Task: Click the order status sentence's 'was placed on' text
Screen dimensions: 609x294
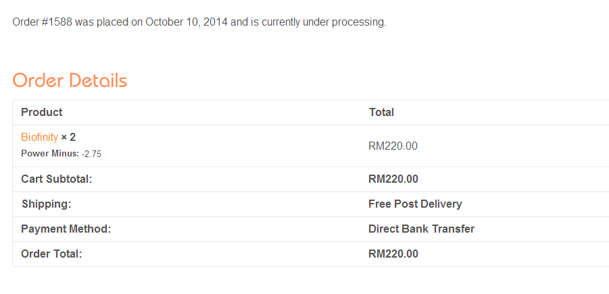Action: pos(109,22)
